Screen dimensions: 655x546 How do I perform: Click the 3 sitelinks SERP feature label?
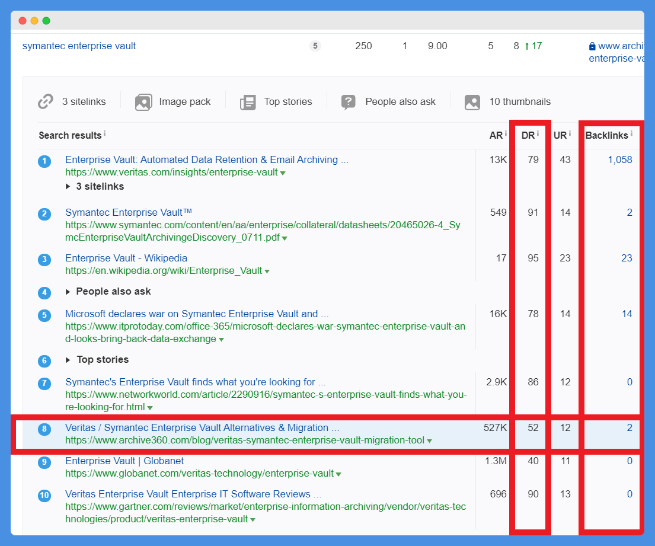coord(84,101)
